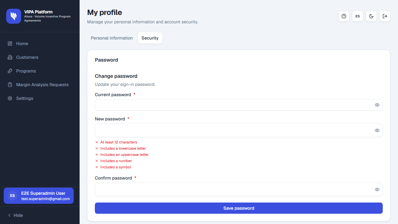Switch language using the ES button
The height and width of the screenshot is (224, 398).
click(x=358, y=16)
